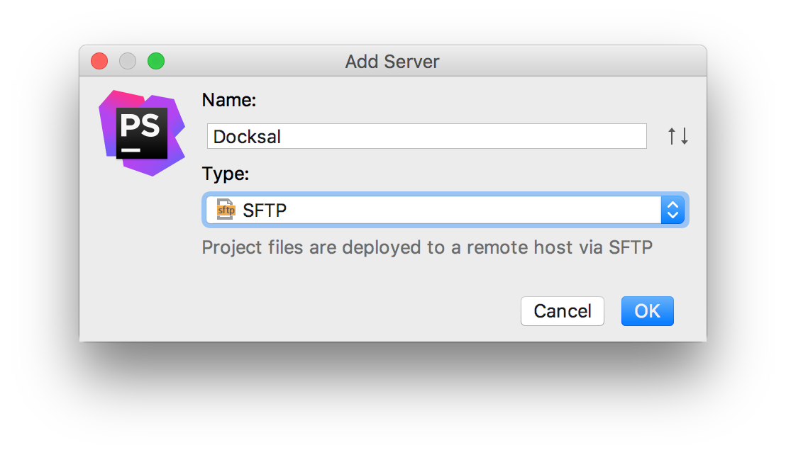Click the blue chevron on Type combo box
786x455 pixels.
673,210
